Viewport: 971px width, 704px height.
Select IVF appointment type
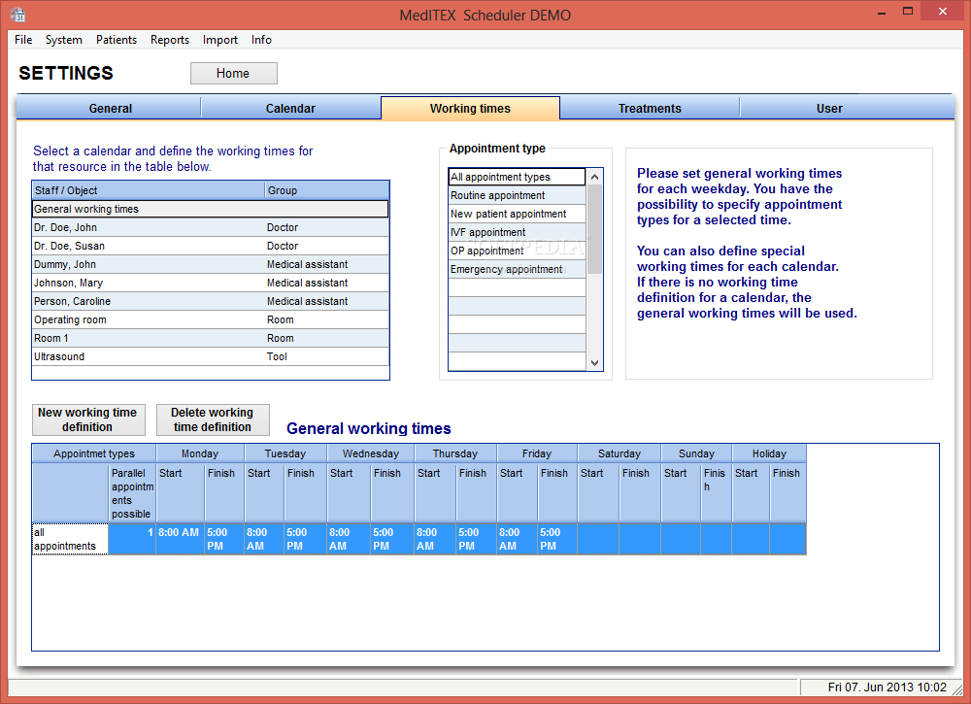coord(517,232)
